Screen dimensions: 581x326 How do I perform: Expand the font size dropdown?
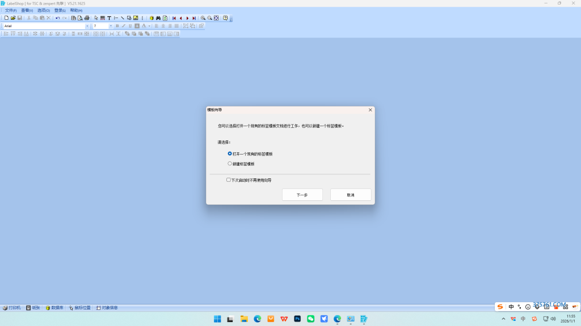pyautogui.click(x=111, y=26)
